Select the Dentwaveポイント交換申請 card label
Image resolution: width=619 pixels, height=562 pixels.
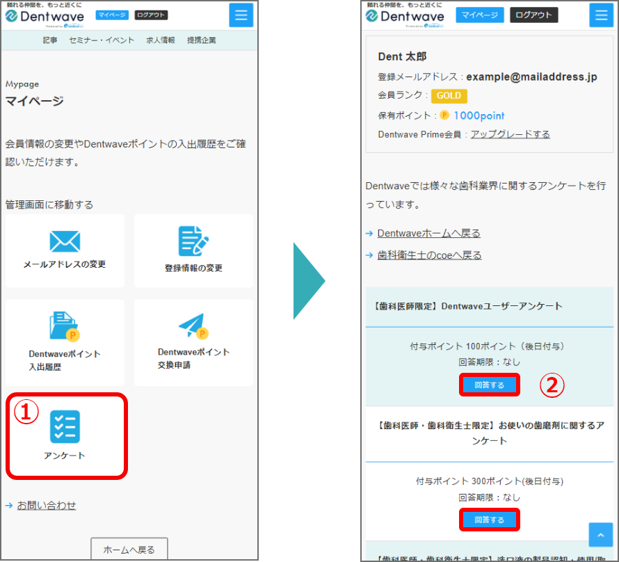pyautogui.click(x=193, y=358)
